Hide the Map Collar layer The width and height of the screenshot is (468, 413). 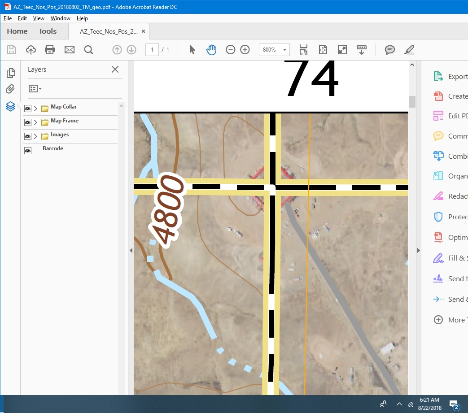tap(28, 109)
